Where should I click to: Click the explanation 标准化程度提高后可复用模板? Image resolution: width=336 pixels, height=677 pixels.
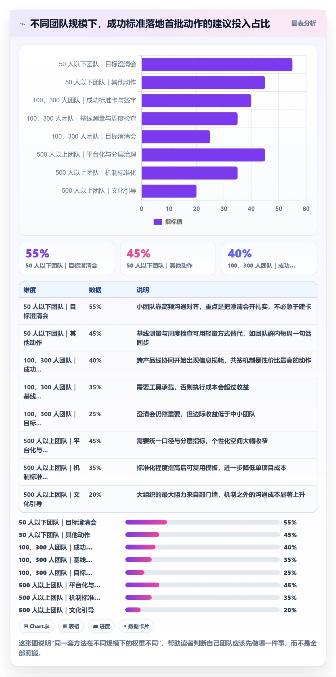[211, 468]
